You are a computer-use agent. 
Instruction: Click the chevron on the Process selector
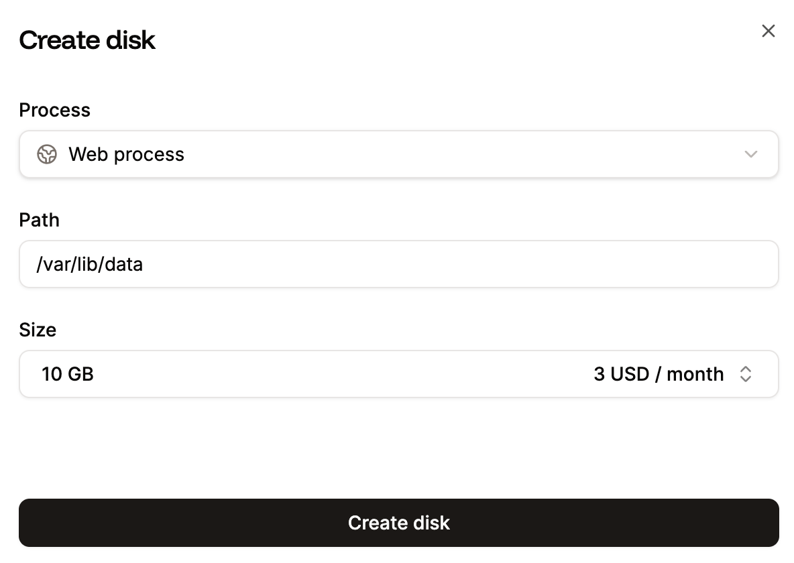pos(751,154)
